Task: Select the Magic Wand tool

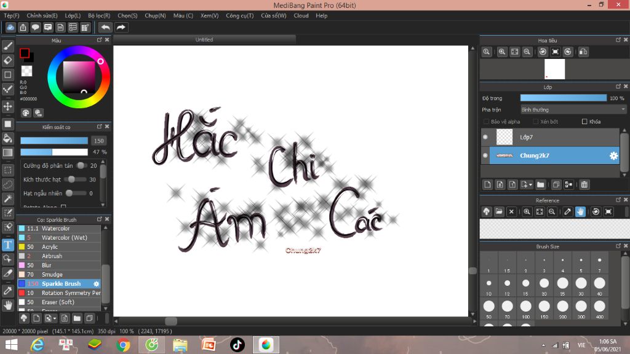Action: click(7, 199)
